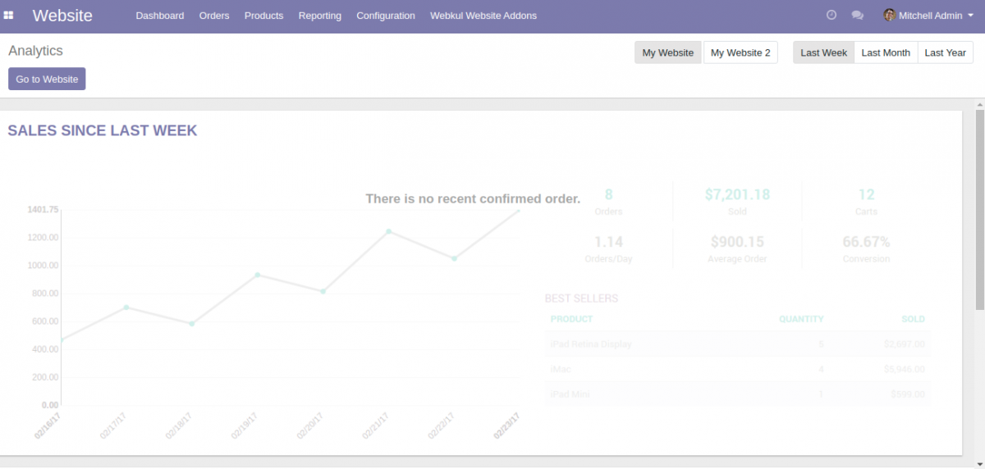
Task: Click the Website app title
Action: pyautogui.click(x=62, y=16)
